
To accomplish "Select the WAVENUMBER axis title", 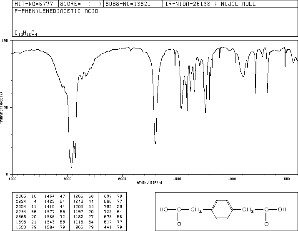I will 149,183.
